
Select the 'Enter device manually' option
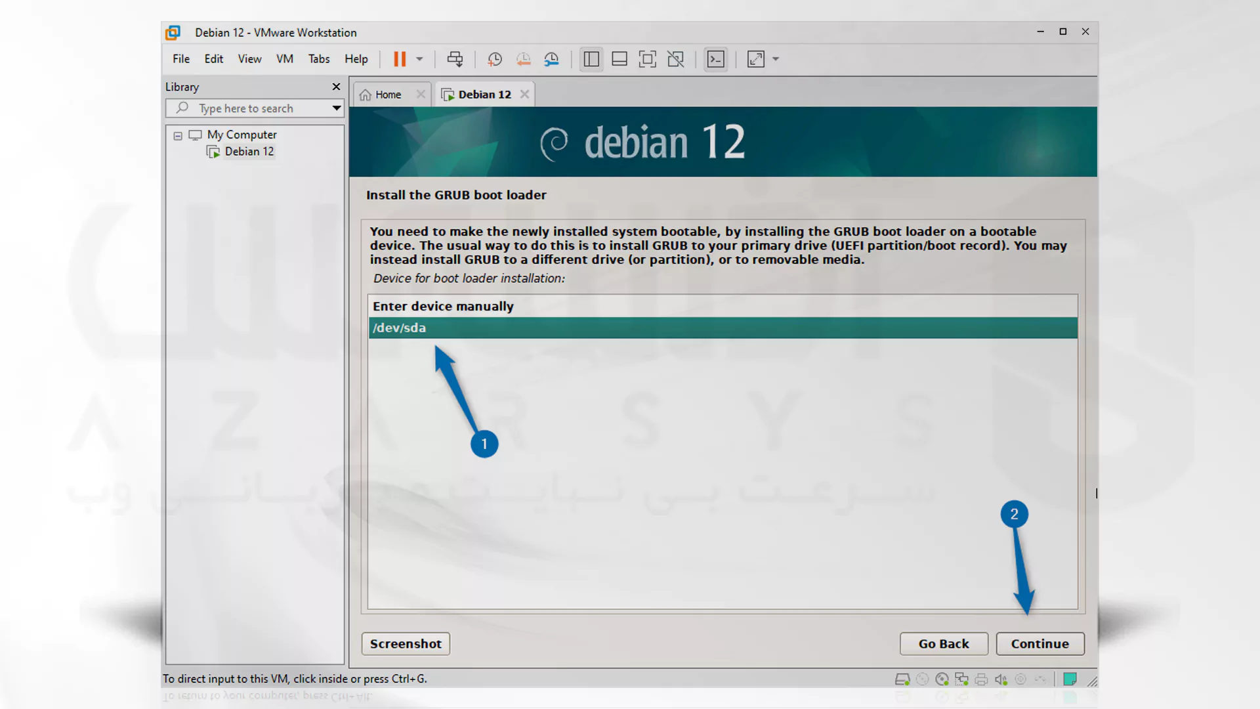pyautogui.click(x=723, y=307)
